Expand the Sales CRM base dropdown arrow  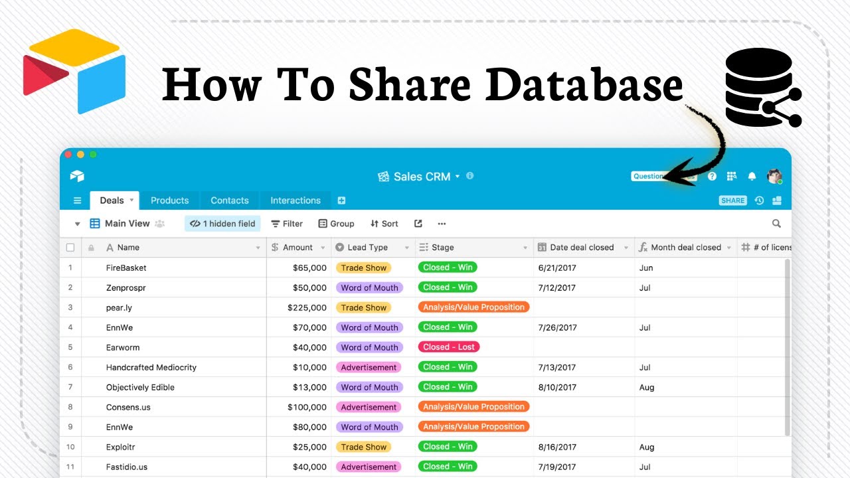pos(458,177)
